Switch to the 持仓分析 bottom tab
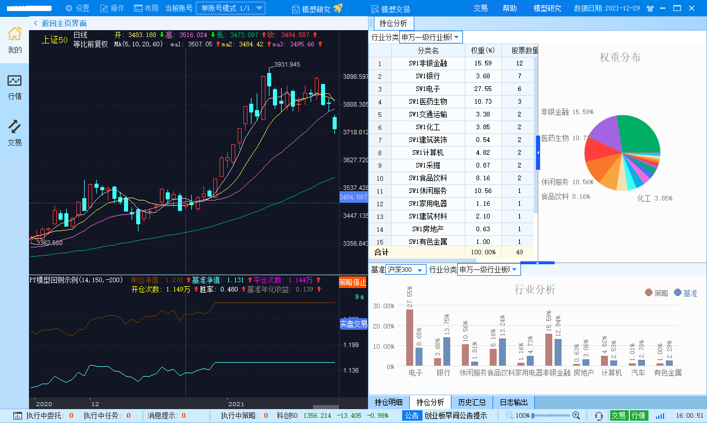Screen dimensions: 707x423 pyautogui.click(x=430, y=402)
